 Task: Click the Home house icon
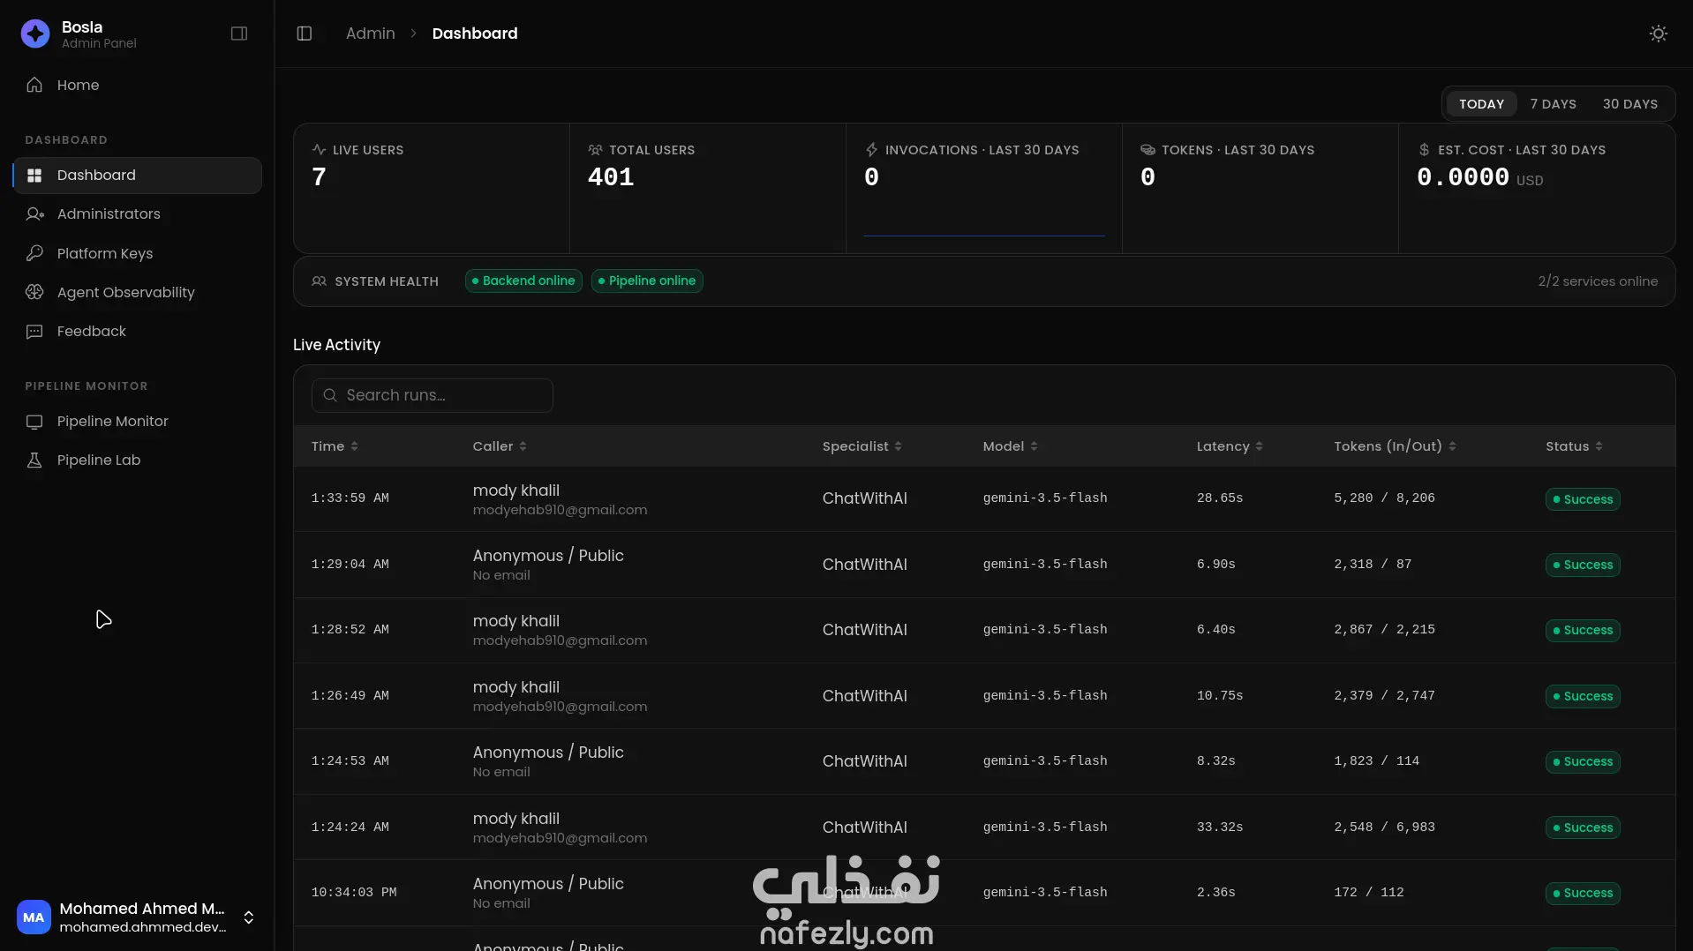coord(34,85)
